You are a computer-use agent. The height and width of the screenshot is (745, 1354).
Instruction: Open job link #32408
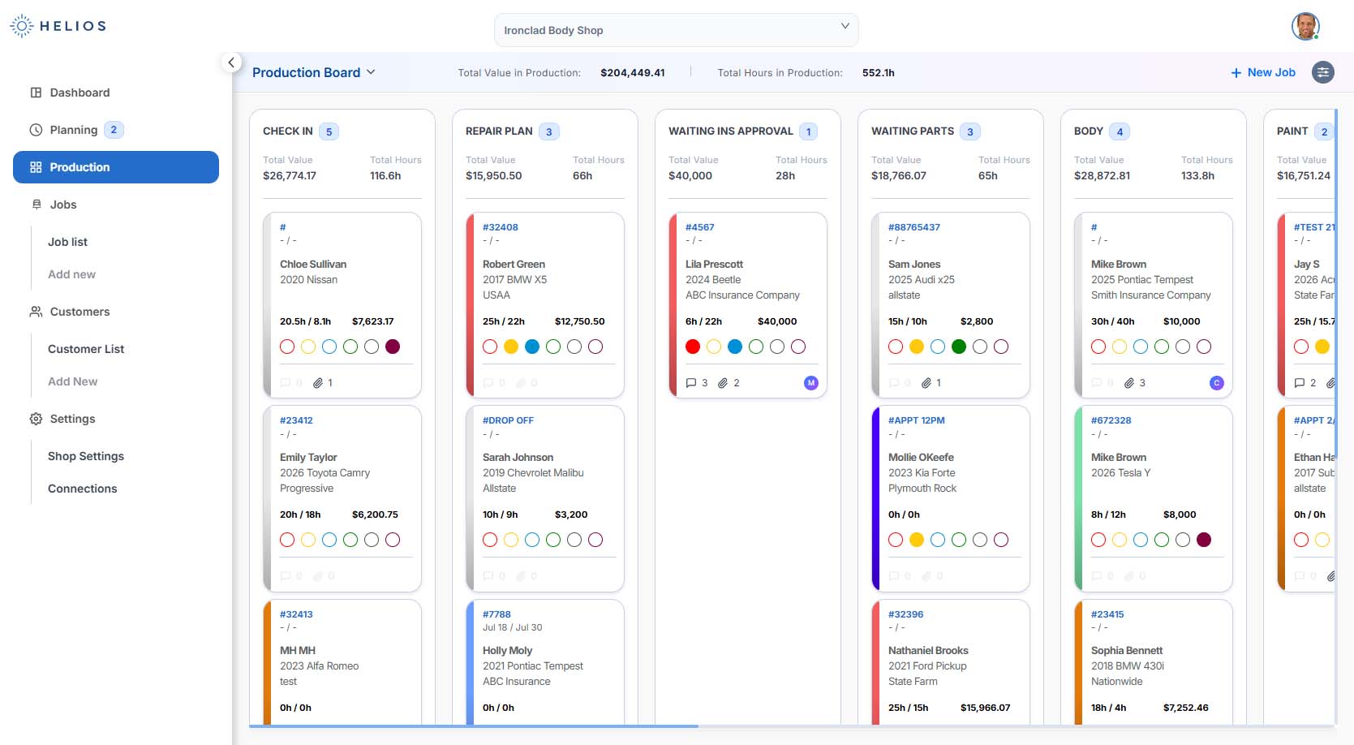click(x=501, y=227)
